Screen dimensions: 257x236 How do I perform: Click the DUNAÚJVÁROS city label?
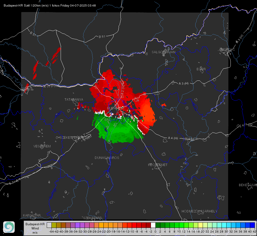107,158
